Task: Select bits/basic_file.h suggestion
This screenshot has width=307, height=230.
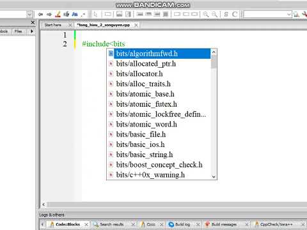Action: pos(159,134)
